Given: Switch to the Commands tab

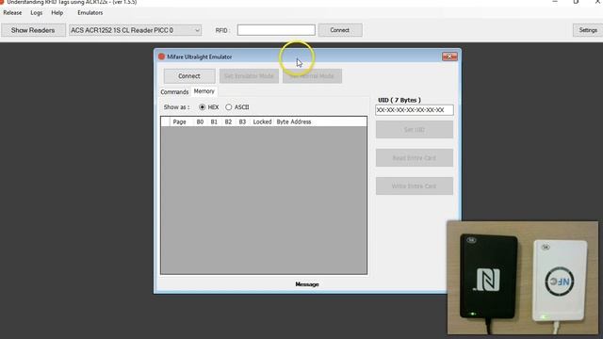Looking at the screenshot, I should (x=174, y=92).
